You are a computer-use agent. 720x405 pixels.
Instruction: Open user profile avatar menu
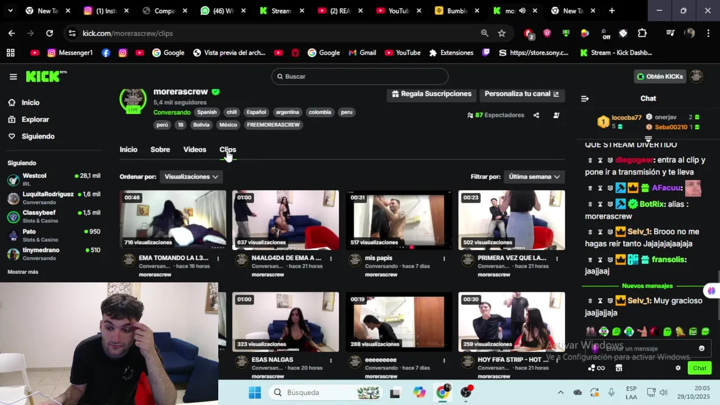[696, 76]
